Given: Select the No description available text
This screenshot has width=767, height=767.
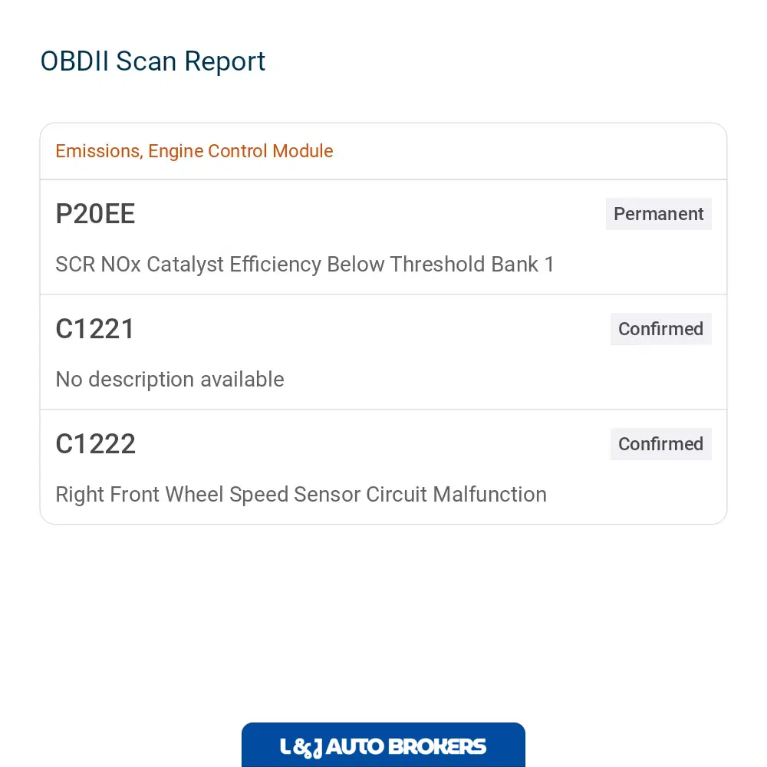Looking at the screenshot, I should (x=170, y=380).
